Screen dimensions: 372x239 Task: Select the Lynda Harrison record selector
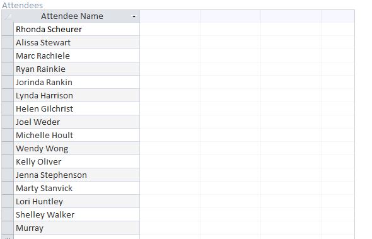click(x=8, y=96)
